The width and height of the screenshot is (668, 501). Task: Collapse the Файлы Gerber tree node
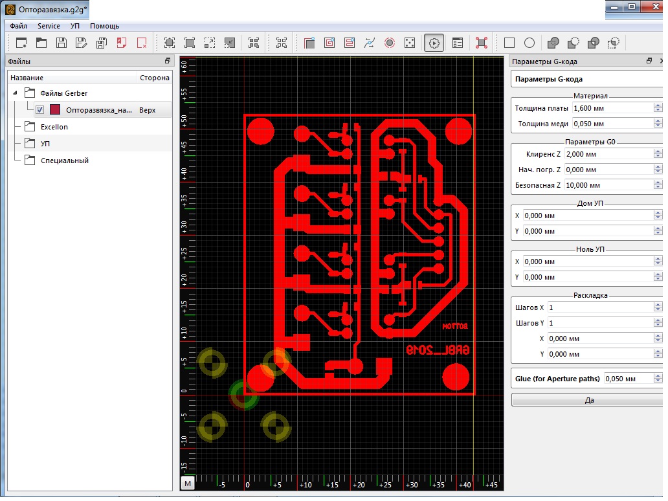(x=16, y=93)
